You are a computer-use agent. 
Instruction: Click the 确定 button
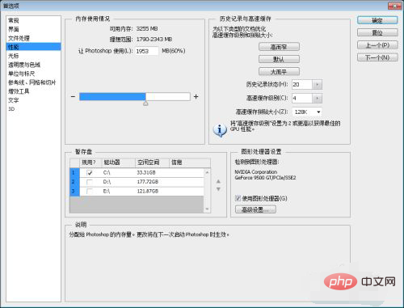click(377, 20)
